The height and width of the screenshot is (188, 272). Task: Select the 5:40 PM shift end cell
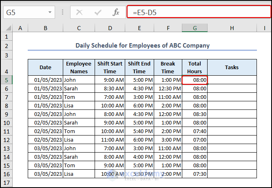(139, 131)
